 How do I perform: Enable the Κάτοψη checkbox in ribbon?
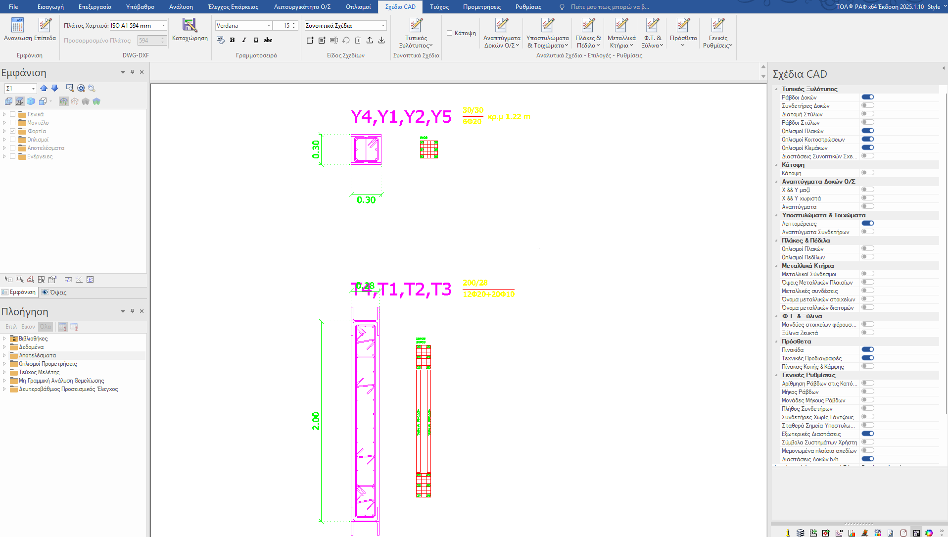(450, 33)
